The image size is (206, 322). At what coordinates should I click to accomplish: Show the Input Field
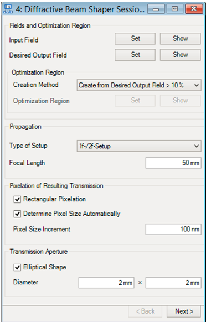pyautogui.click(x=181, y=39)
